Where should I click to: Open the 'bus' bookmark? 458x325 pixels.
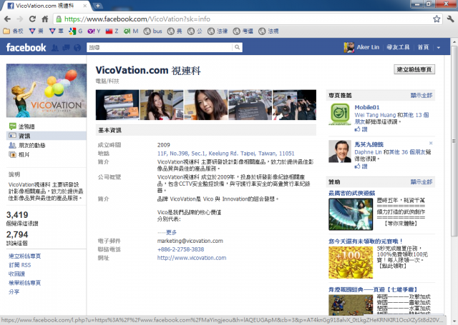click(x=152, y=31)
